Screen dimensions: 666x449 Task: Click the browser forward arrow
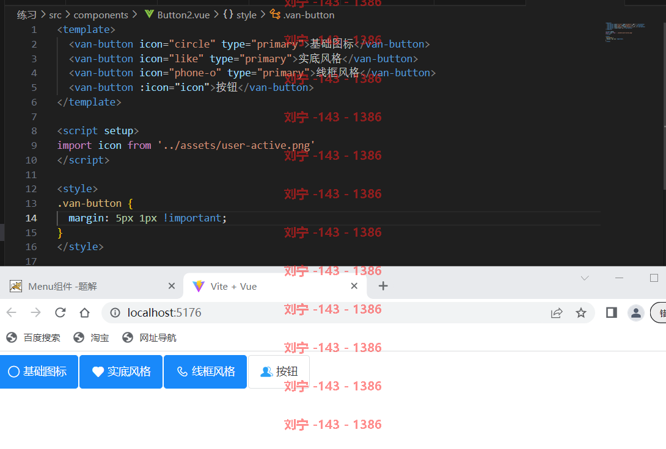point(35,313)
